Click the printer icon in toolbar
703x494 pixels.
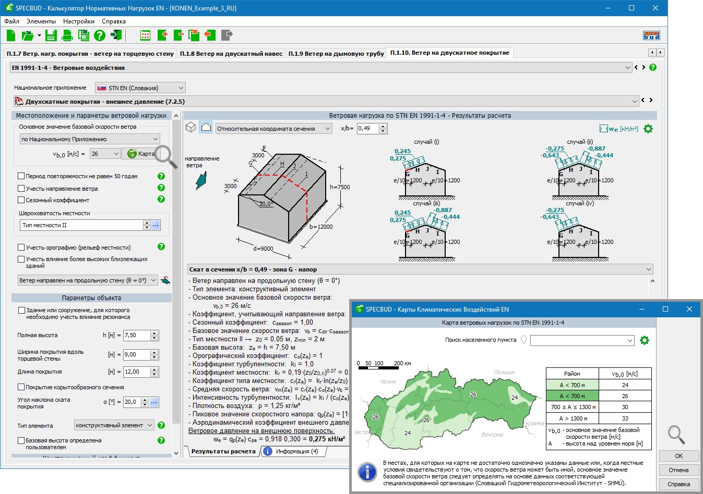pyautogui.click(x=67, y=35)
